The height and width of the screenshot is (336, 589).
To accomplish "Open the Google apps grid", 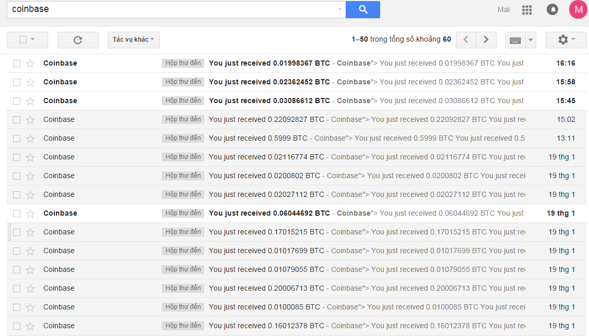I will [x=527, y=10].
